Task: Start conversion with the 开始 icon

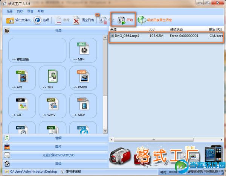Action: (x=121, y=20)
